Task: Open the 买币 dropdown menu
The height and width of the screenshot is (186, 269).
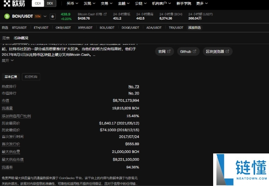Action: coord(72,3)
